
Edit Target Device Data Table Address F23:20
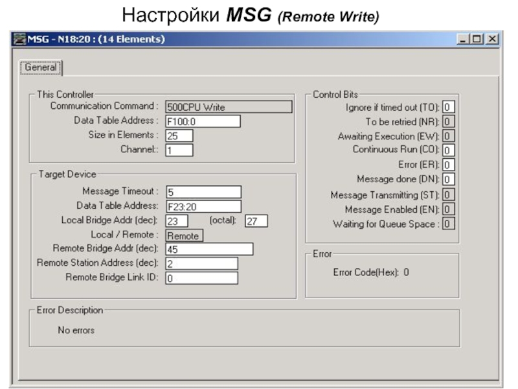[x=203, y=206]
